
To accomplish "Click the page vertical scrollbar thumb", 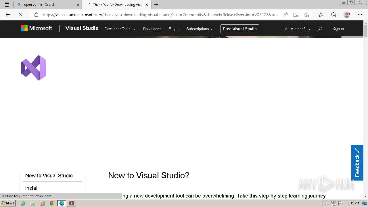I will click(x=366, y=31).
